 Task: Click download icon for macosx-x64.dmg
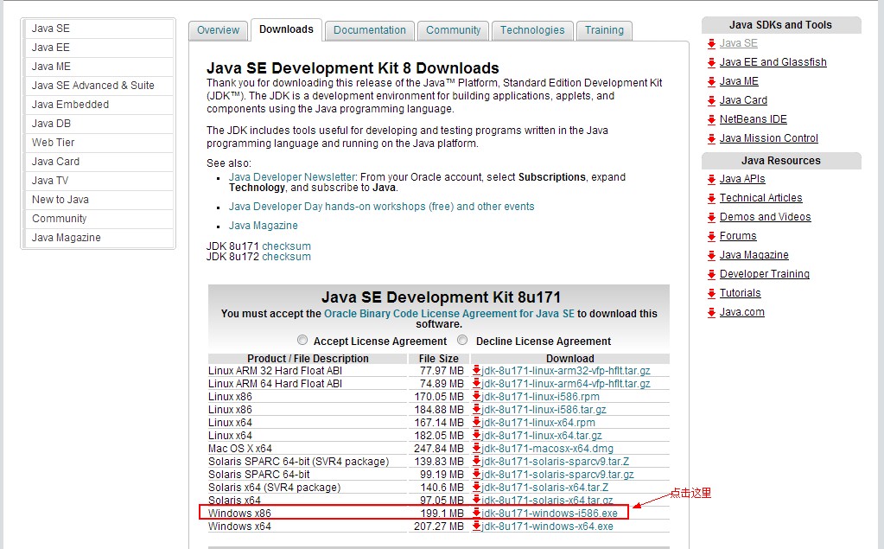point(476,448)
